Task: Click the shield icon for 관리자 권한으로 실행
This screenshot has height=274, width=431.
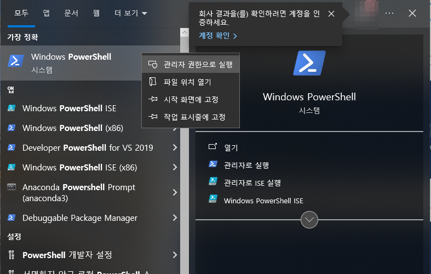Action: click(x=153, y=64)
